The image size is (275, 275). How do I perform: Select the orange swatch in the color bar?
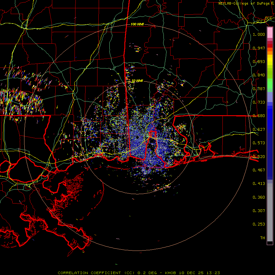tap(270, 53)
